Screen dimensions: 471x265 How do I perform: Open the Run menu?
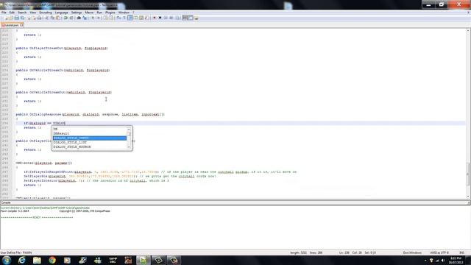[x=99, y=13]
